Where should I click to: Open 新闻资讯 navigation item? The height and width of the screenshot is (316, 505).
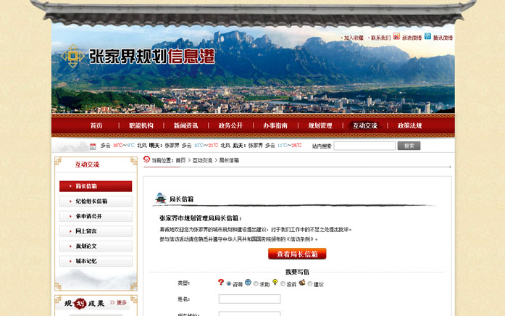pyautogui.click(x=185, y=125)
